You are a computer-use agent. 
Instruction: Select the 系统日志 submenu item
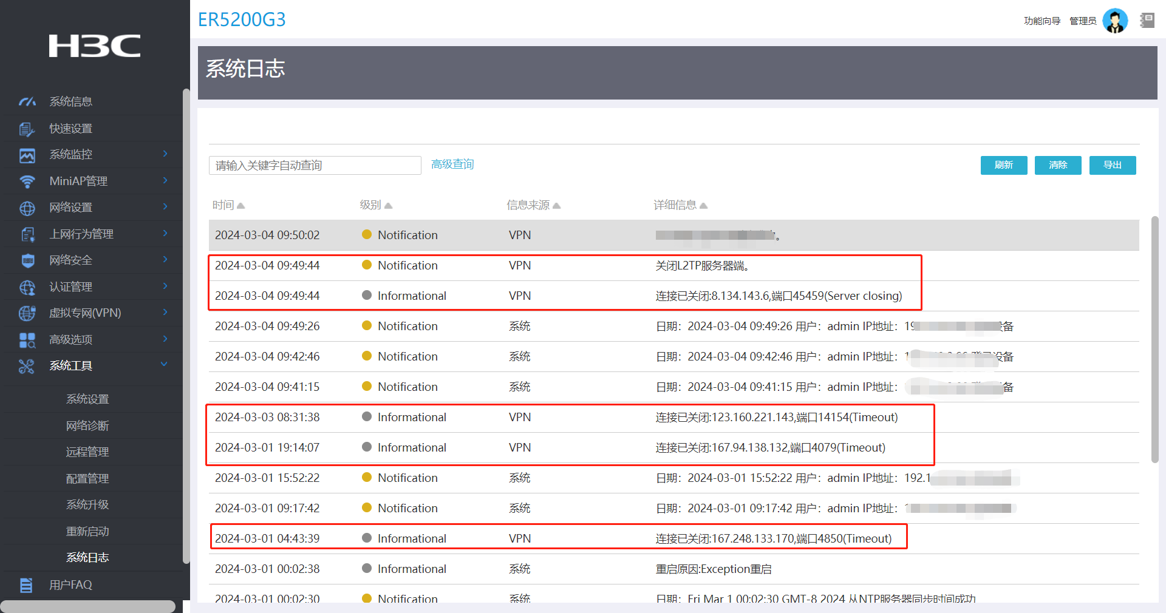coord(87,558)
